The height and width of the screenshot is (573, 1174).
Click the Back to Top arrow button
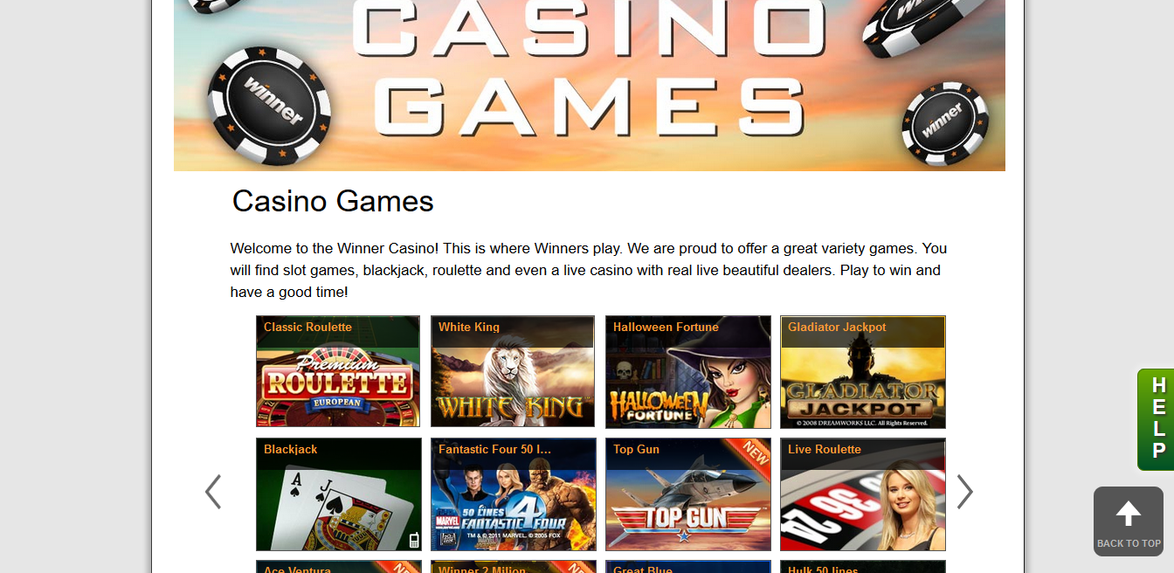(1129, 521)
